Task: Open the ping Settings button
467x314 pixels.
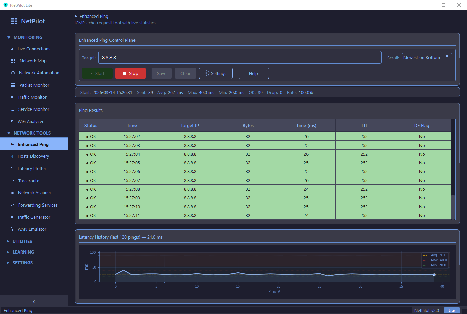Action: tap(216, 73)
